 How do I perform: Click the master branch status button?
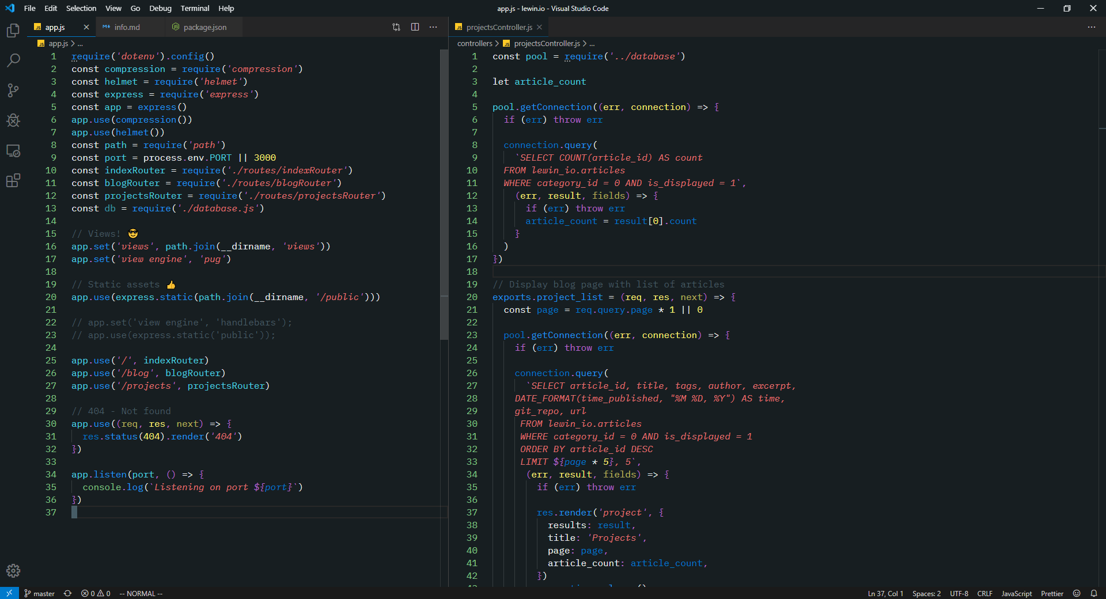[x=39, y=593]
